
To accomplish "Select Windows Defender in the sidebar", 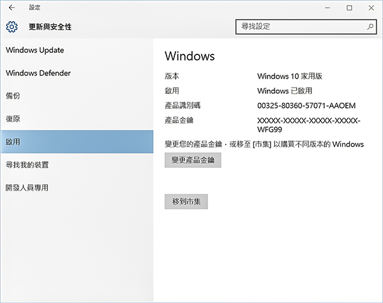I will pos(38,74).
